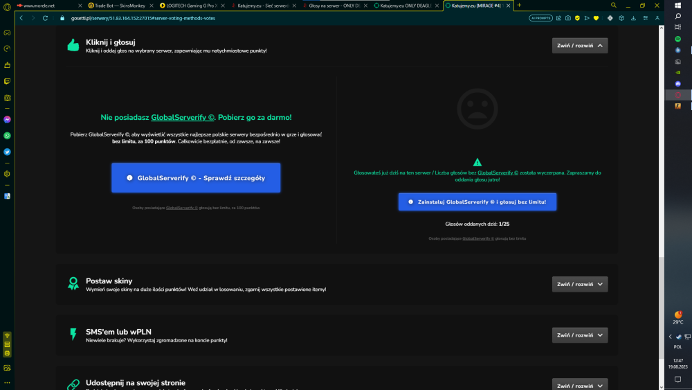Click the address bar URL field
This screenshot has height=390, width=692.
coord(291,18)
